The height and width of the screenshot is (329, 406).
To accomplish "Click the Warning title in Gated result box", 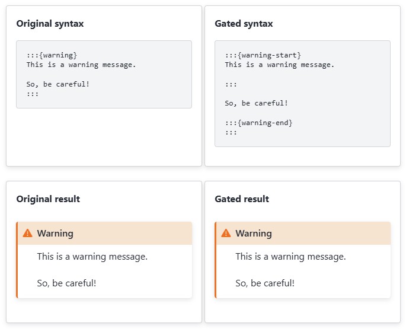I will [254, 234].
